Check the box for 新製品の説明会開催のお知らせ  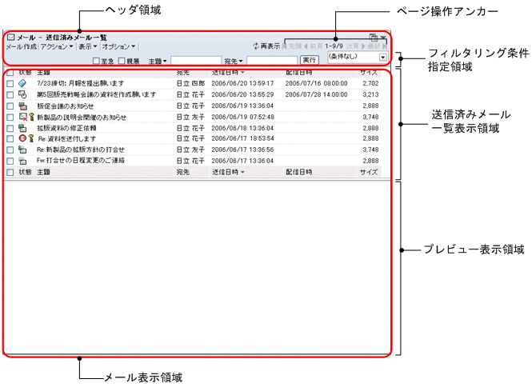coord(10,118)
